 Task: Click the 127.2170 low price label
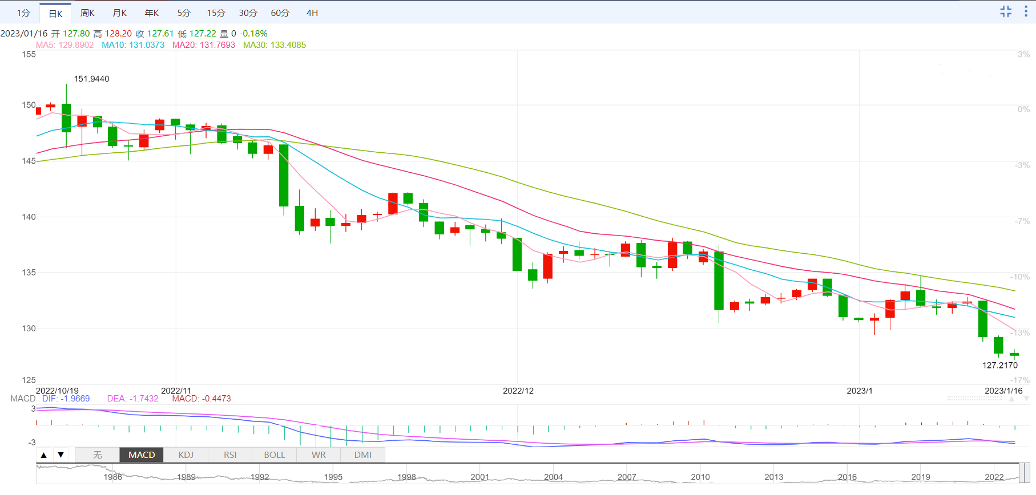1000,365
